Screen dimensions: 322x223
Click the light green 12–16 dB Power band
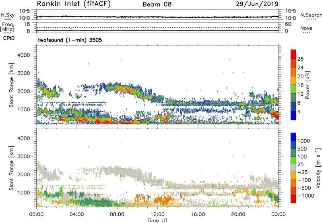(x=293, y=89)
